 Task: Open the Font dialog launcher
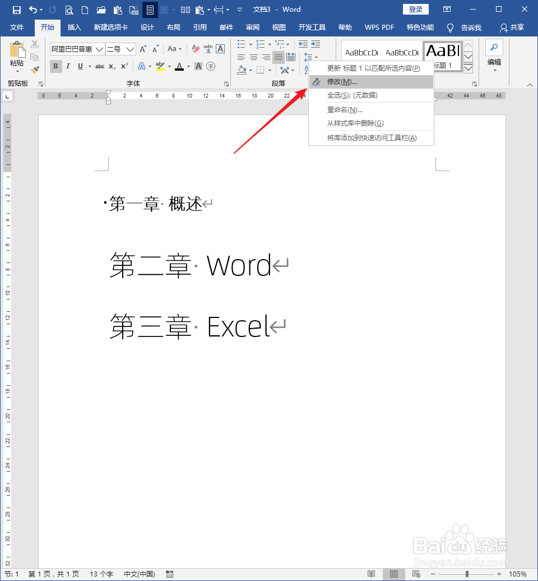(x=226, y=85)
